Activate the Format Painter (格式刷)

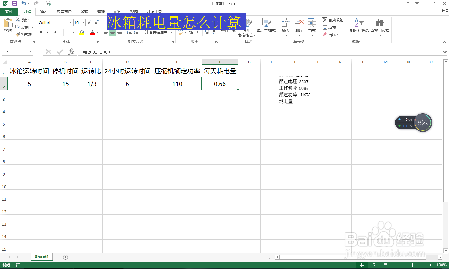point(24,34)
